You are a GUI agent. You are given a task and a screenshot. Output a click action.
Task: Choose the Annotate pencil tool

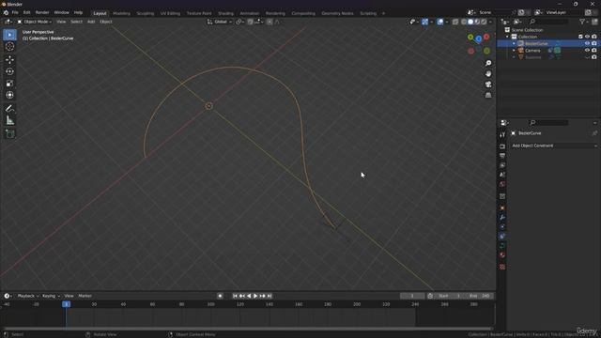10,109
